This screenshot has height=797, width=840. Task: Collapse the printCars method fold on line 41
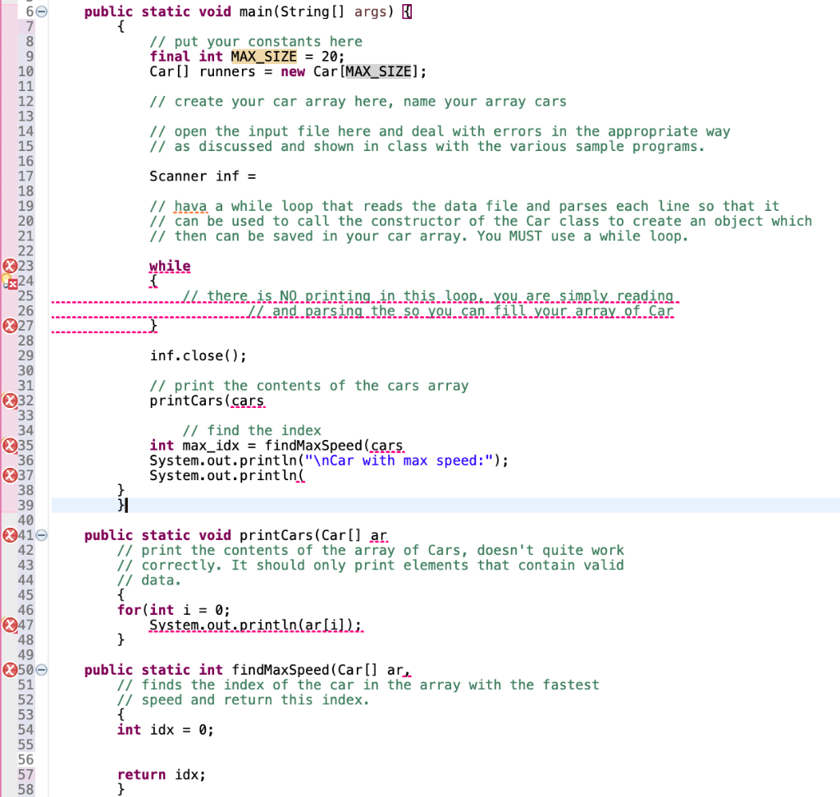40,535
